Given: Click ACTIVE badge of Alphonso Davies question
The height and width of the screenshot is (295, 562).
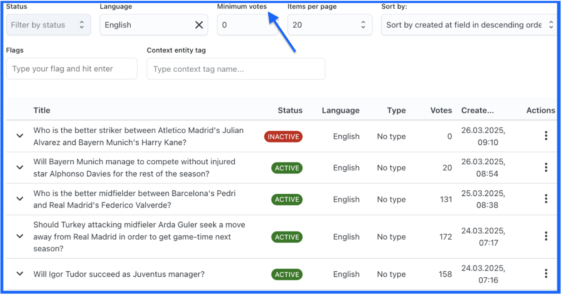Looking at the screenshot, I should click(287, 168).
